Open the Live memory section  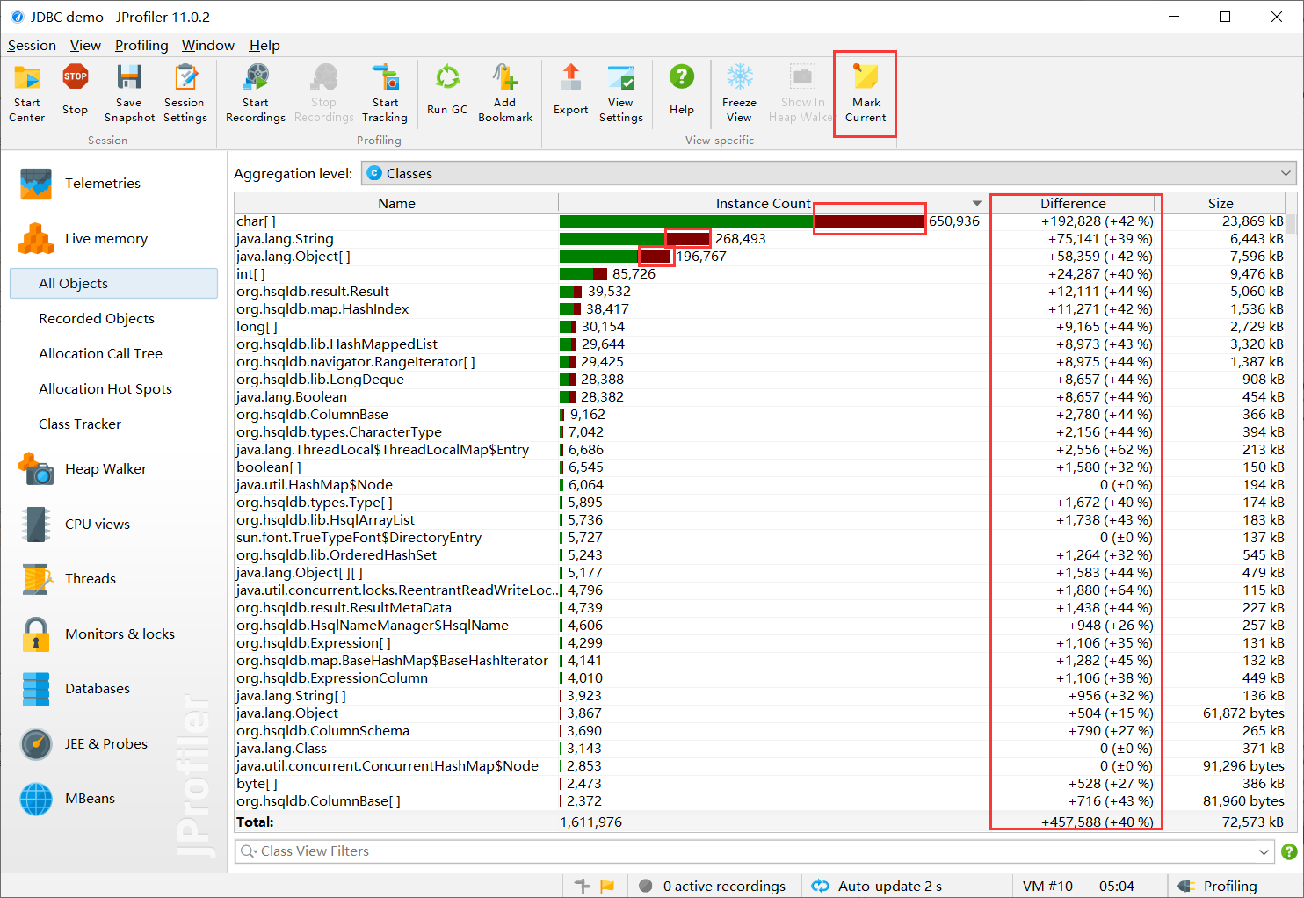pos(106,238)
